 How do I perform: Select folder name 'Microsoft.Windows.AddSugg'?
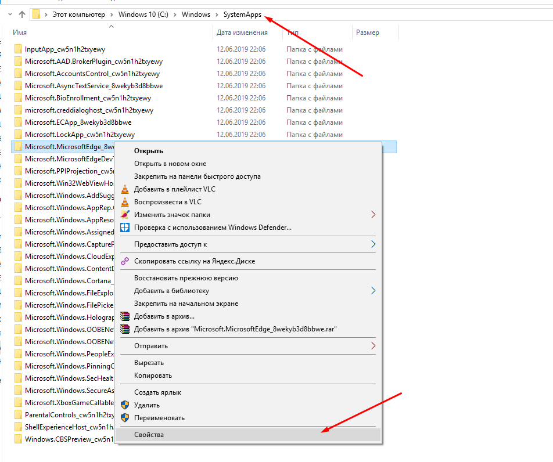pyautogui.click(x=70, y=196)
